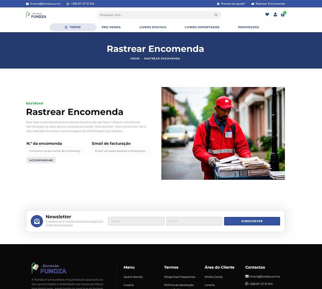Open the Promoções menu item
This screenshot has height=289, width=322.
pyautogui.click(x=248, y=27)
